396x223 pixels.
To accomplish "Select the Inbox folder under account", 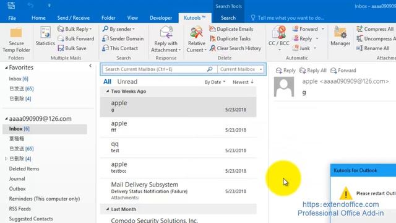I will coord(45,129).
